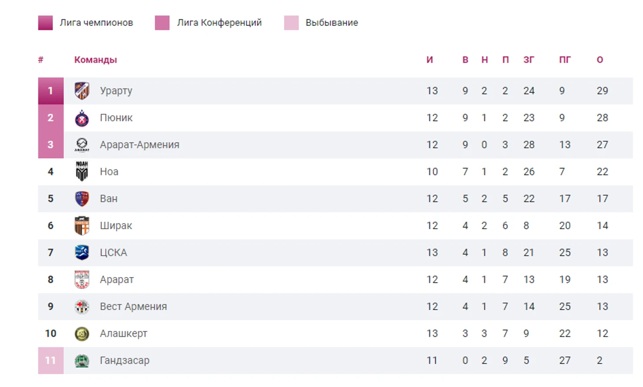Click the position 1 rank cell

(x=51, y=91)
